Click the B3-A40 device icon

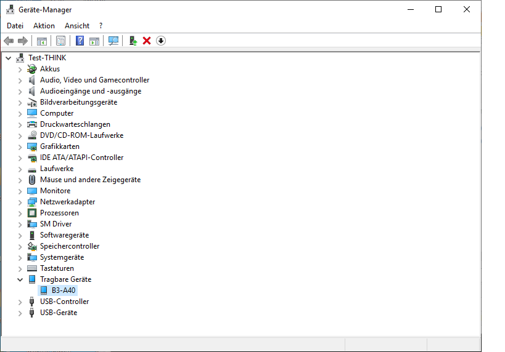(x=44, y=290)
